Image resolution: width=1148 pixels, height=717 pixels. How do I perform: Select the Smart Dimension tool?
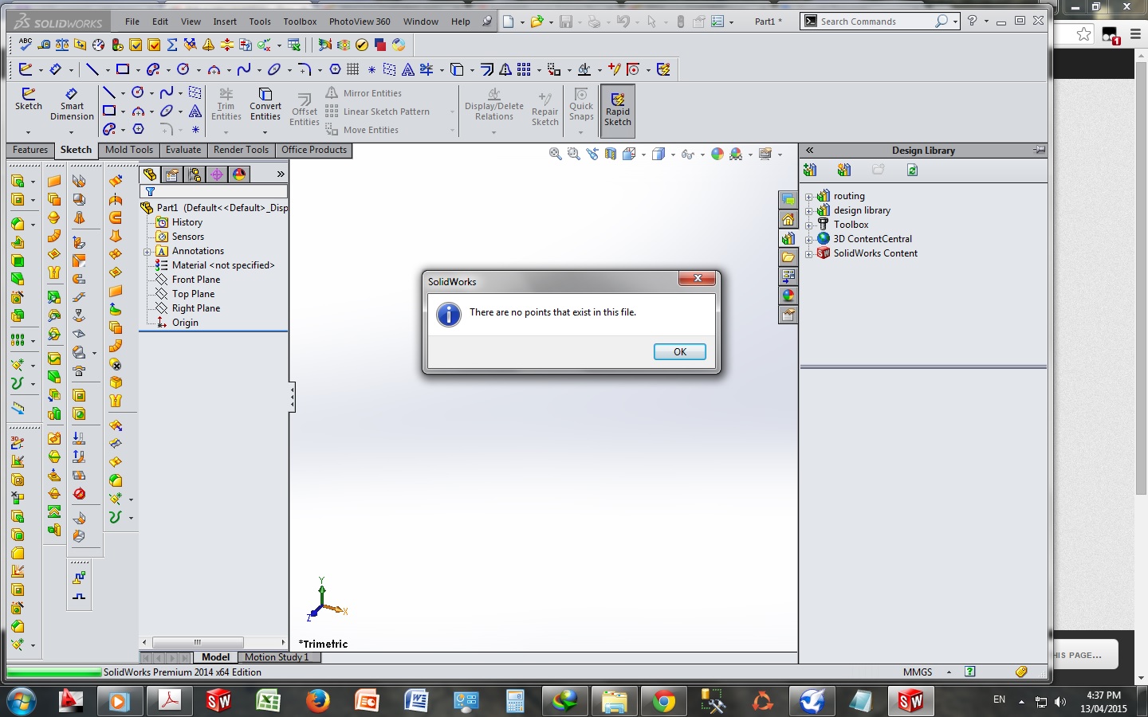tap(72, 104)
